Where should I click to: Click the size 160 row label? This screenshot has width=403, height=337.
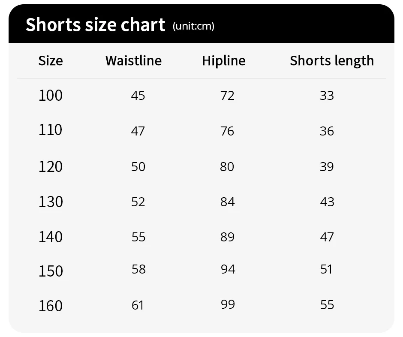click(x=51, y=306)
